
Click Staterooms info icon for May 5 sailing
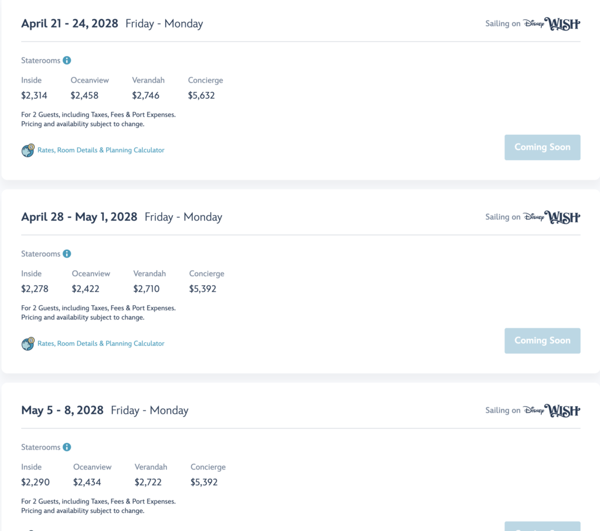coord(67,447)
